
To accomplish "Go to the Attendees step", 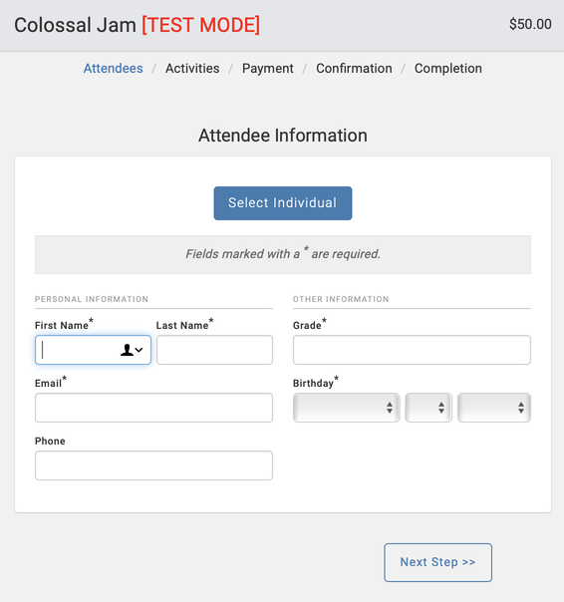I will coord(114,69).
